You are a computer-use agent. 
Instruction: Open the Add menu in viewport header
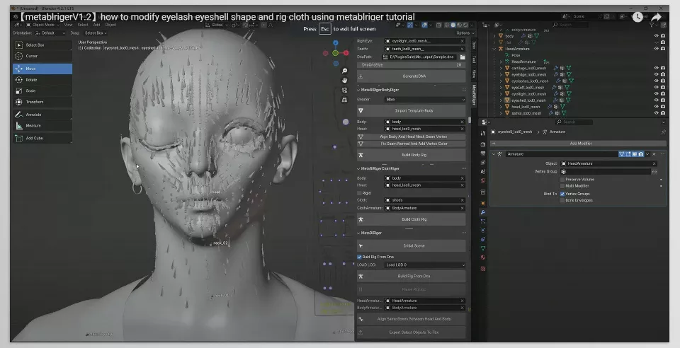(97, 25)
